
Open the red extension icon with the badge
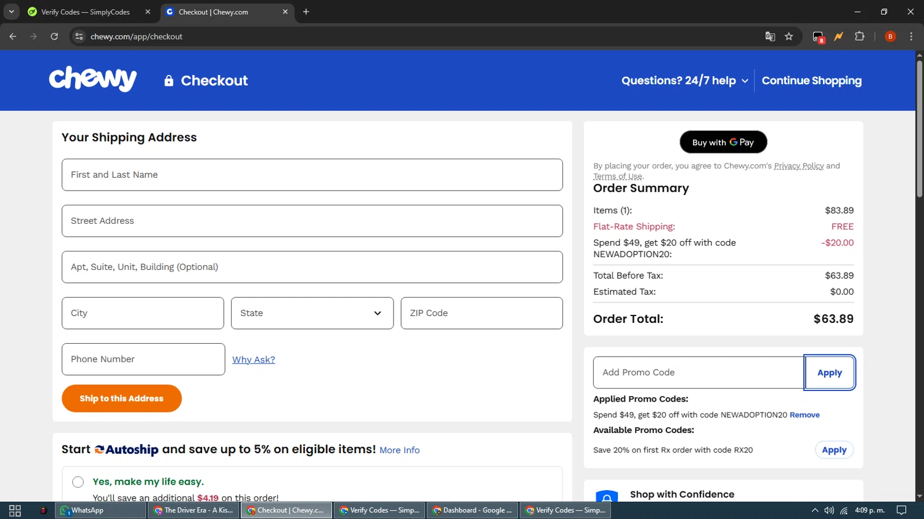point(818,37)
